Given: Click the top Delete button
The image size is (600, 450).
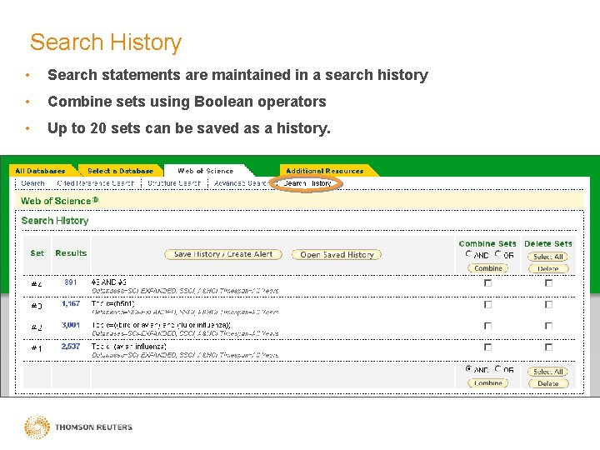Looking at the screenshot, I should (548, 268).
